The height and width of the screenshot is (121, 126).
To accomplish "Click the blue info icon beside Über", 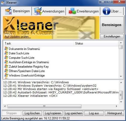I will point(106,11).
